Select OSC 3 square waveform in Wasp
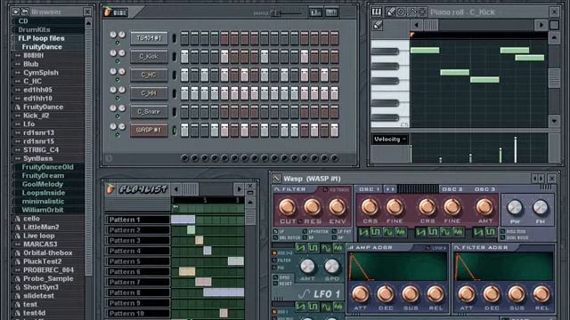 pyautogui.click(x=491, y=232)
